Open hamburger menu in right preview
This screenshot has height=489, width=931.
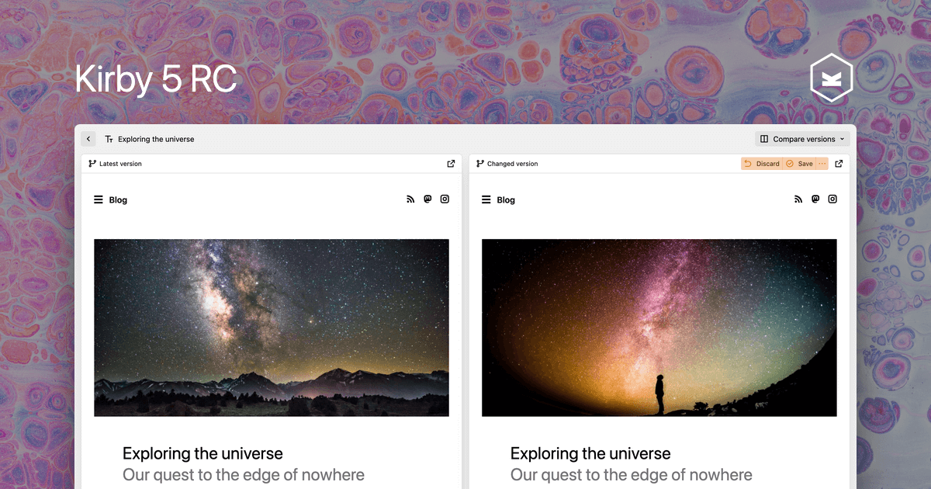click(486, 199)
